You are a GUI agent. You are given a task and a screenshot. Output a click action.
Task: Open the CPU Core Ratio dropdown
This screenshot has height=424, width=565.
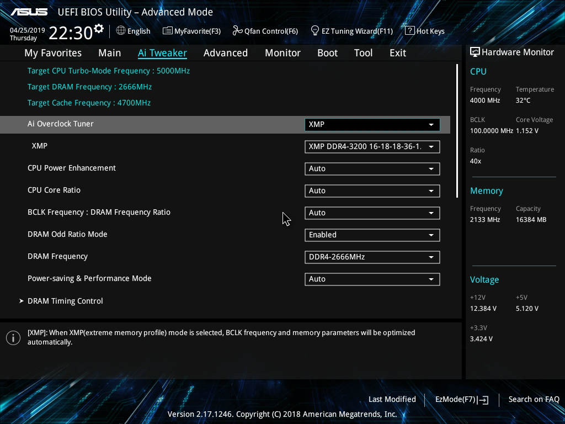click(x=372, y=190)
